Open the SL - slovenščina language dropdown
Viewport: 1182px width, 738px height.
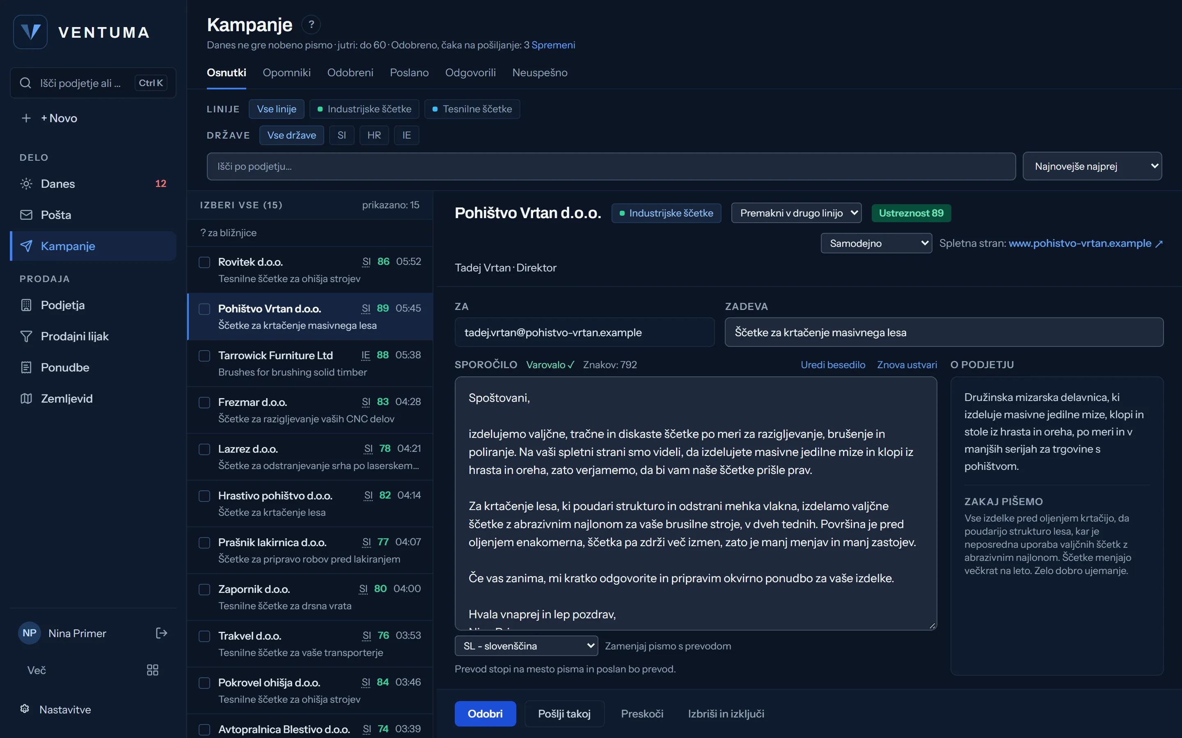(x=526, y=646)
